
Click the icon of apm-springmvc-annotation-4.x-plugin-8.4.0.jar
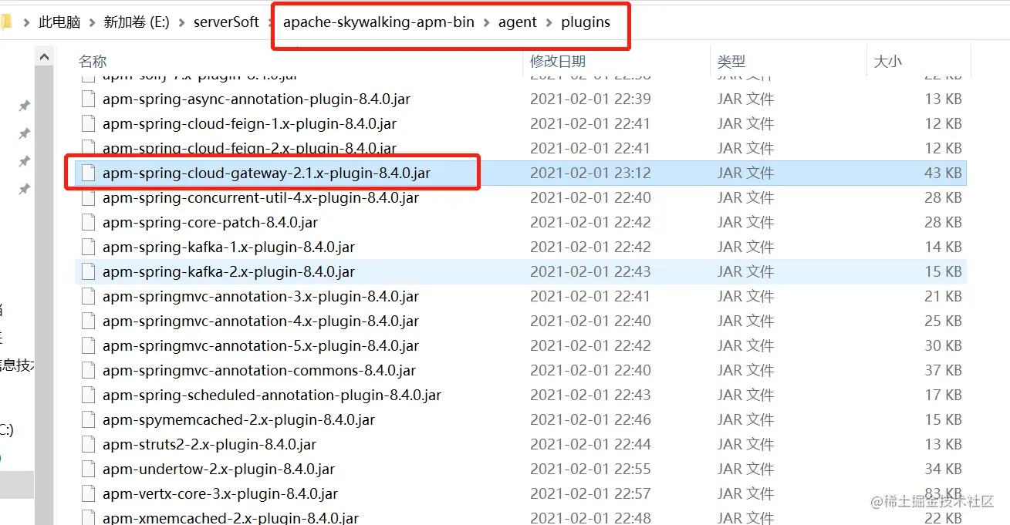click(x=88, y=321)
